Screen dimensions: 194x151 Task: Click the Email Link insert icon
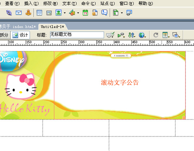click(x=19, y=12)
